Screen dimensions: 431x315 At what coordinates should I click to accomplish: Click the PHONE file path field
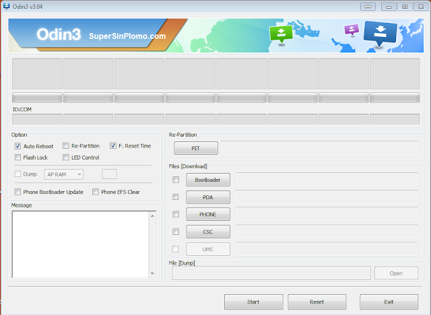pos(327,214)
